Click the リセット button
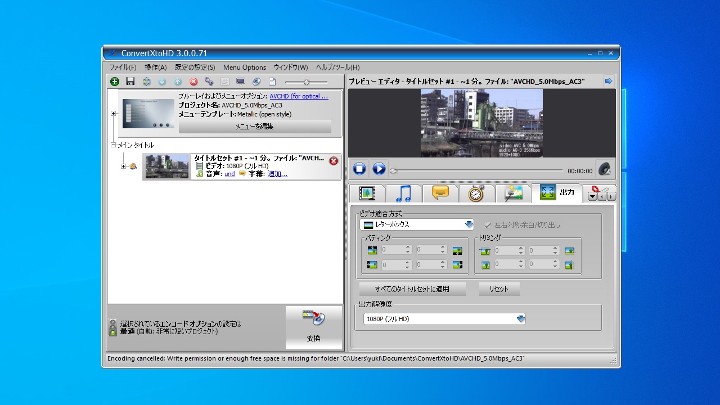 point(499,289)
